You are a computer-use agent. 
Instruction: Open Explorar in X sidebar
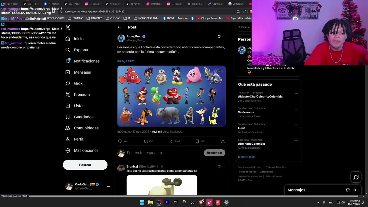(x=77, y=50)
